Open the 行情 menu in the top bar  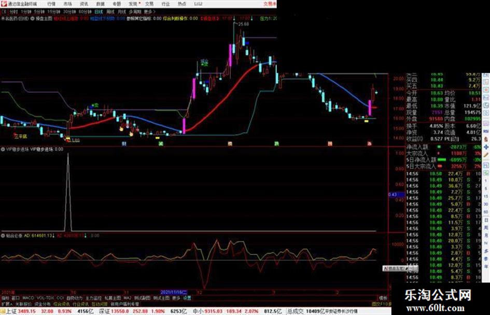coord(51,4)
